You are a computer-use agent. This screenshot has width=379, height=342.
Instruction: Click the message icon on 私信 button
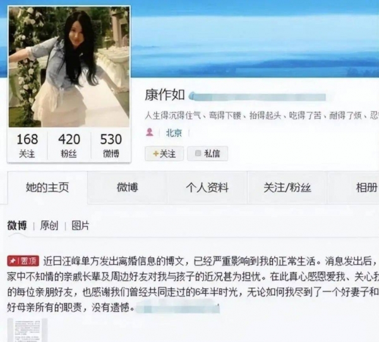[198, 154]
